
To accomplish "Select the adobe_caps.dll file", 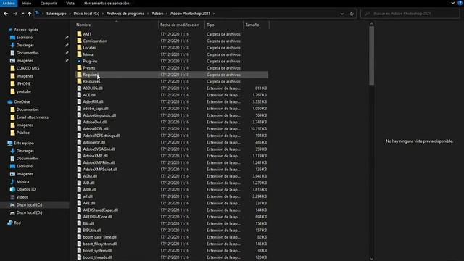I will (x=96, y=109).
